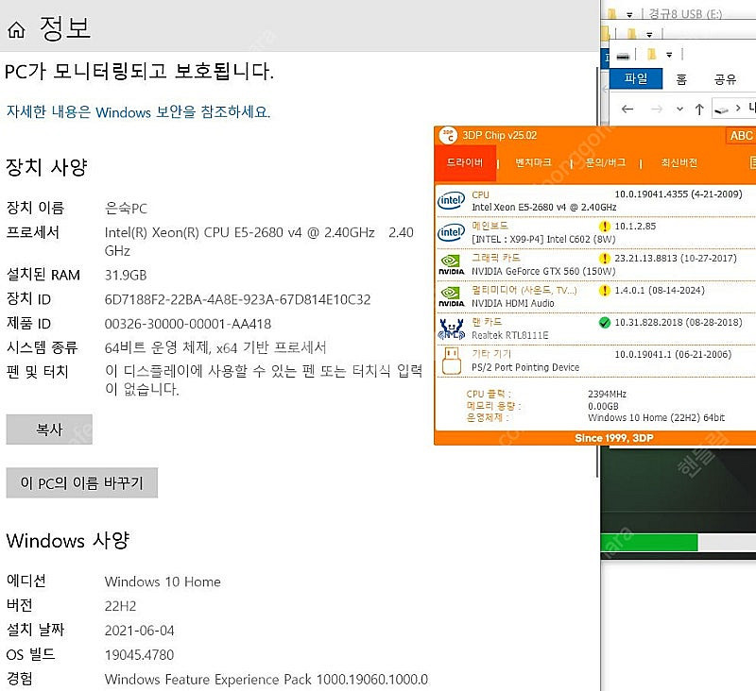
Task: Click the home icon beside 정보 title
Action: point(16,29)
